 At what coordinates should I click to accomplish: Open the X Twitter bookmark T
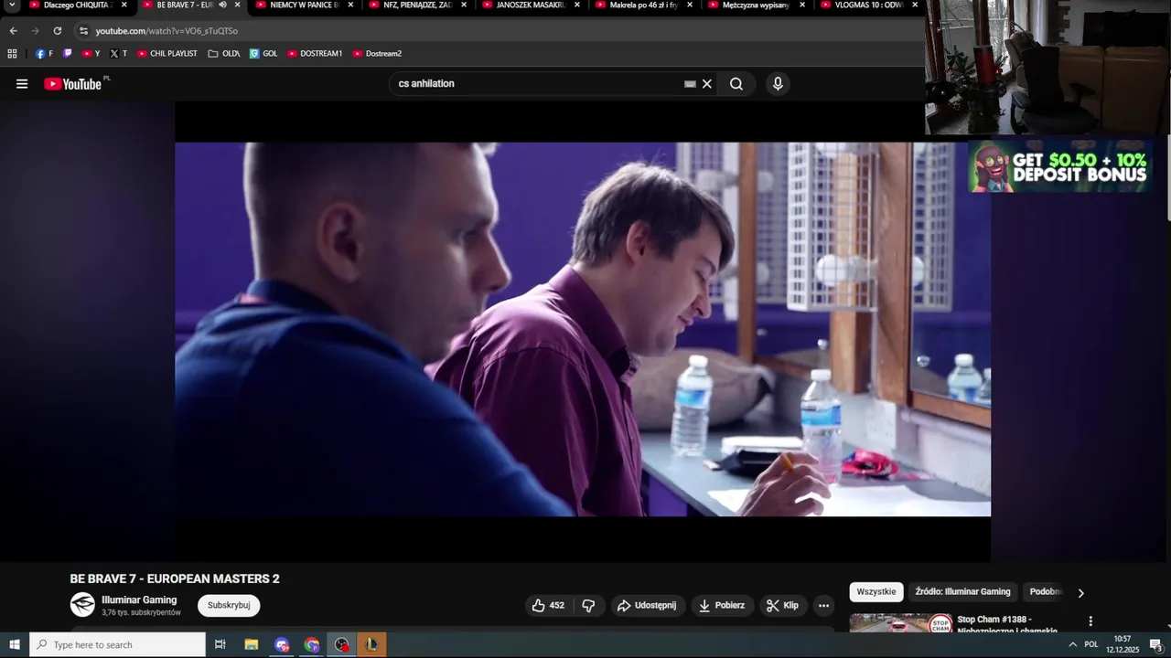pos(118,54)
